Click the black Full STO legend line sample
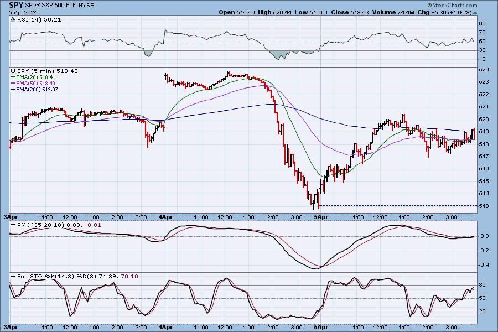 click(x=13, y=277)
